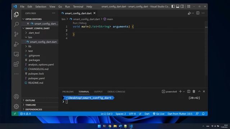Toggle primary side bar visibility
The width and height of the screenshot is (230, 129).
coord(173,6)
